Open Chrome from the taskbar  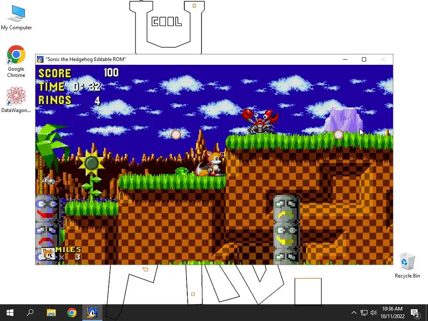coord(72,313)
